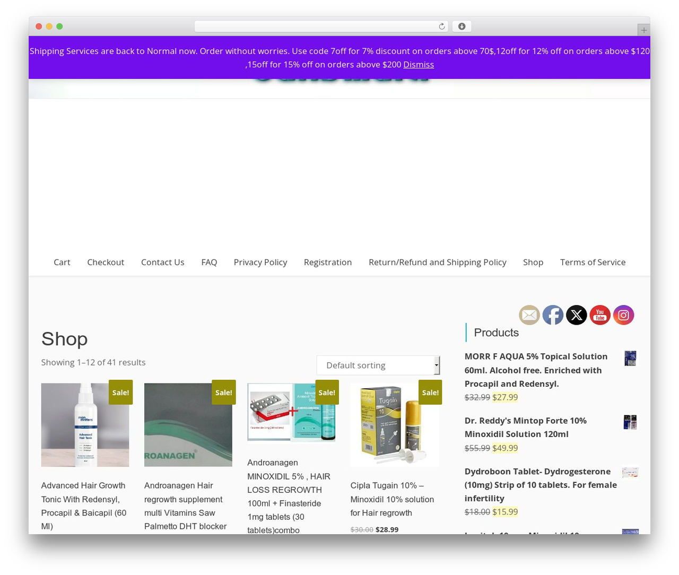
Task: Click the $49.99 Mintop Forte price
Action: [x=505, y=448]
